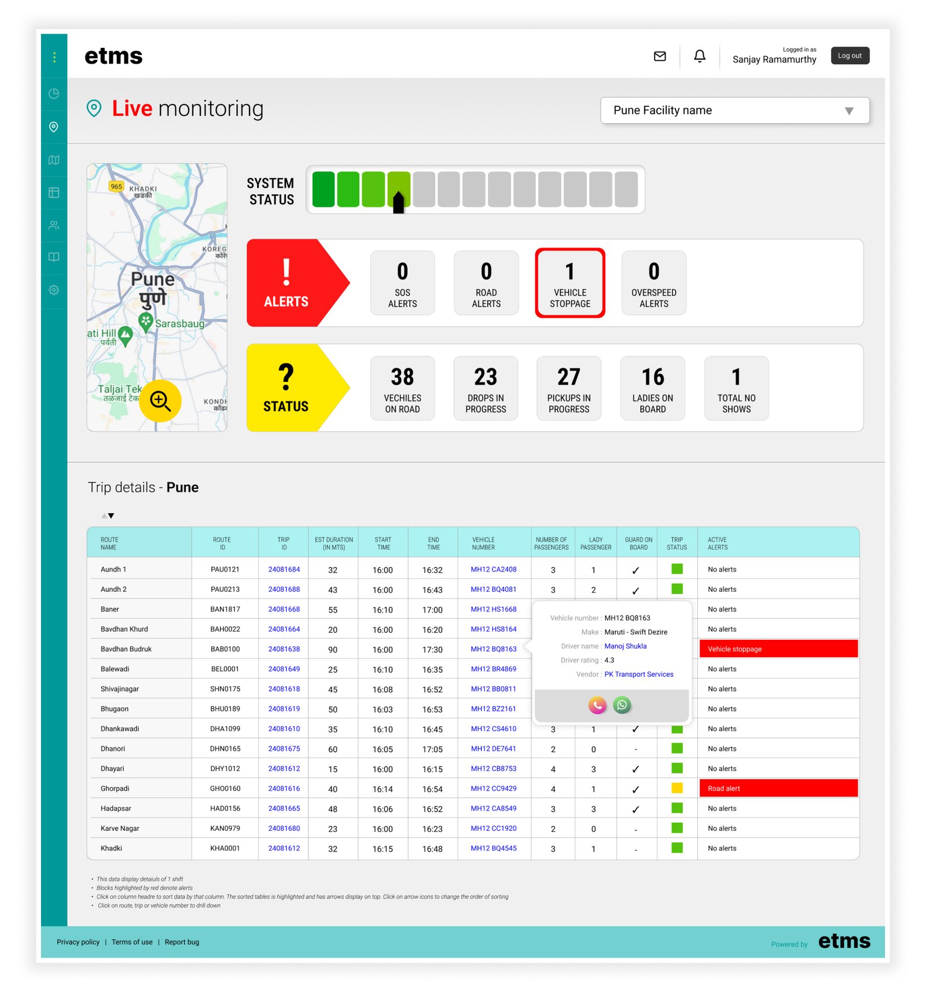Click the red Road alert cell
Screen dimensions: 926x991
pos(778,789)
